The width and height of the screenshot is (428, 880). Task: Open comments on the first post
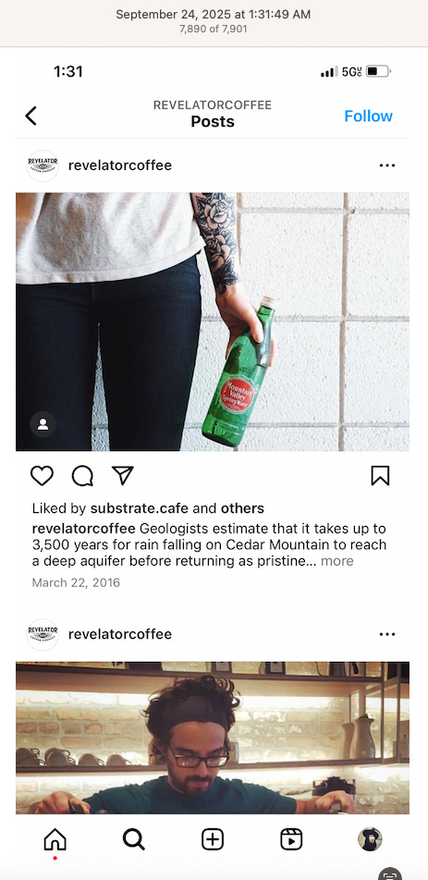coord(82,476)
